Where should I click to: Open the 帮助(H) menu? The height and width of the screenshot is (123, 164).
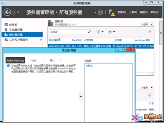coord(154,12)
